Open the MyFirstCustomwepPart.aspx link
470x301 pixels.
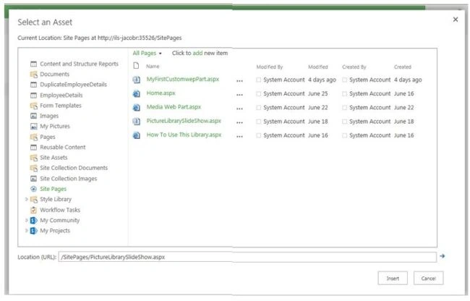(x=183, y=79)
